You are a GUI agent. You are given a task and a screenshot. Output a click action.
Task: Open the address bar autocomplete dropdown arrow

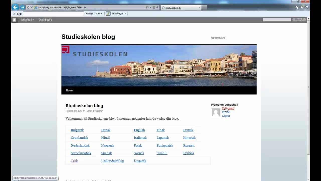(150, 7)
